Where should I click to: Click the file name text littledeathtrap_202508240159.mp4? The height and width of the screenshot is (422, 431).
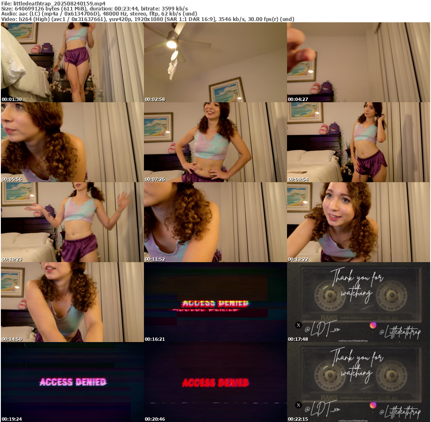pos(59,4)
